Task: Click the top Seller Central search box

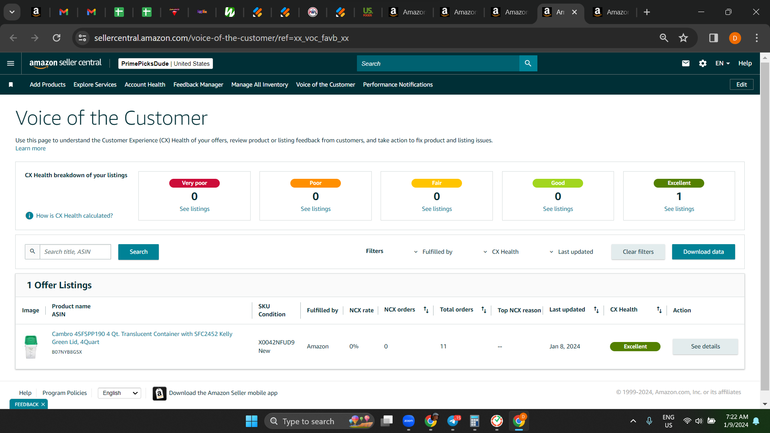Action: click(x=438, y=63)
